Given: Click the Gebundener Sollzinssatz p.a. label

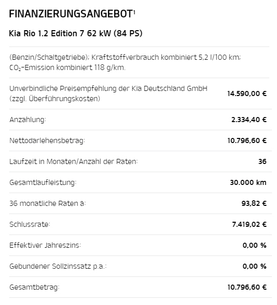Looking at the screenshot, I should click(x=58, y=266).
